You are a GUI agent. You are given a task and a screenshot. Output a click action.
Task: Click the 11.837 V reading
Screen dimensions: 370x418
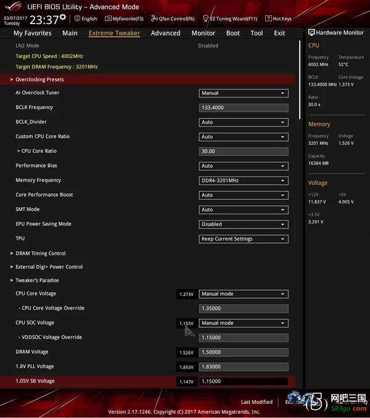tap(317, 202)
